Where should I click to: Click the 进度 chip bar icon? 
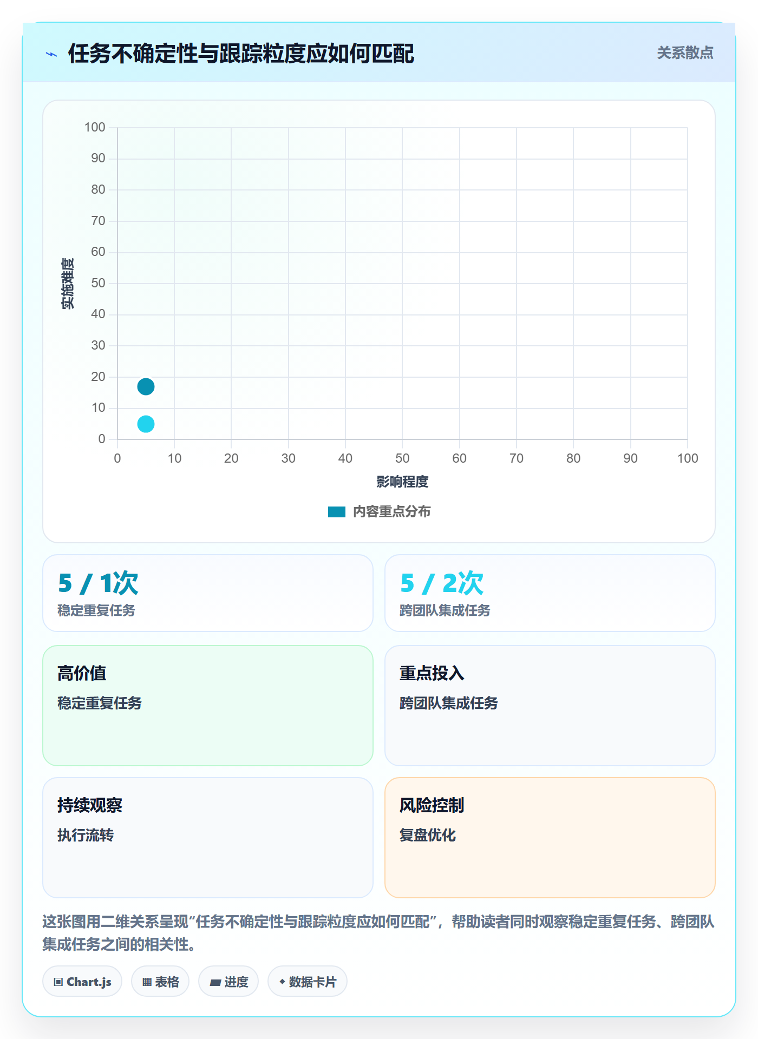(x=215, y=982)
